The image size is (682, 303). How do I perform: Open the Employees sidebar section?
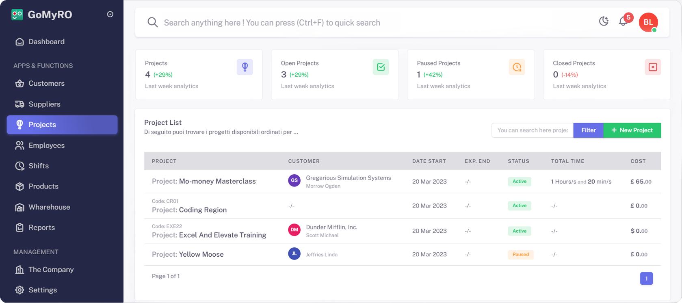pyautogui.click(x=46, y=145)
